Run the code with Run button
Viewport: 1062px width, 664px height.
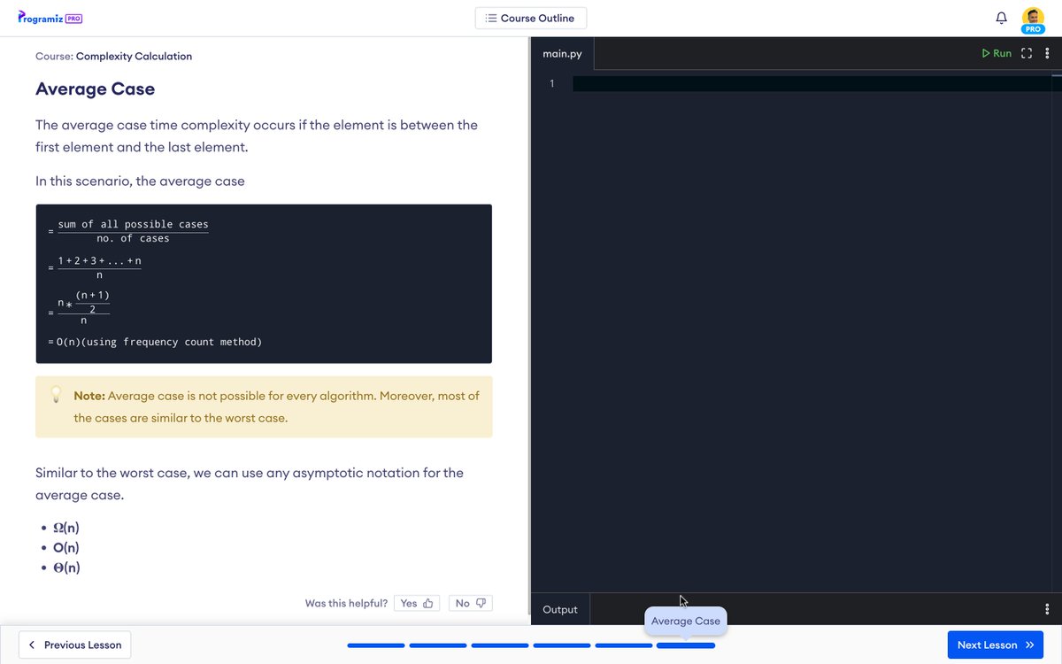(x=997, y=53)
